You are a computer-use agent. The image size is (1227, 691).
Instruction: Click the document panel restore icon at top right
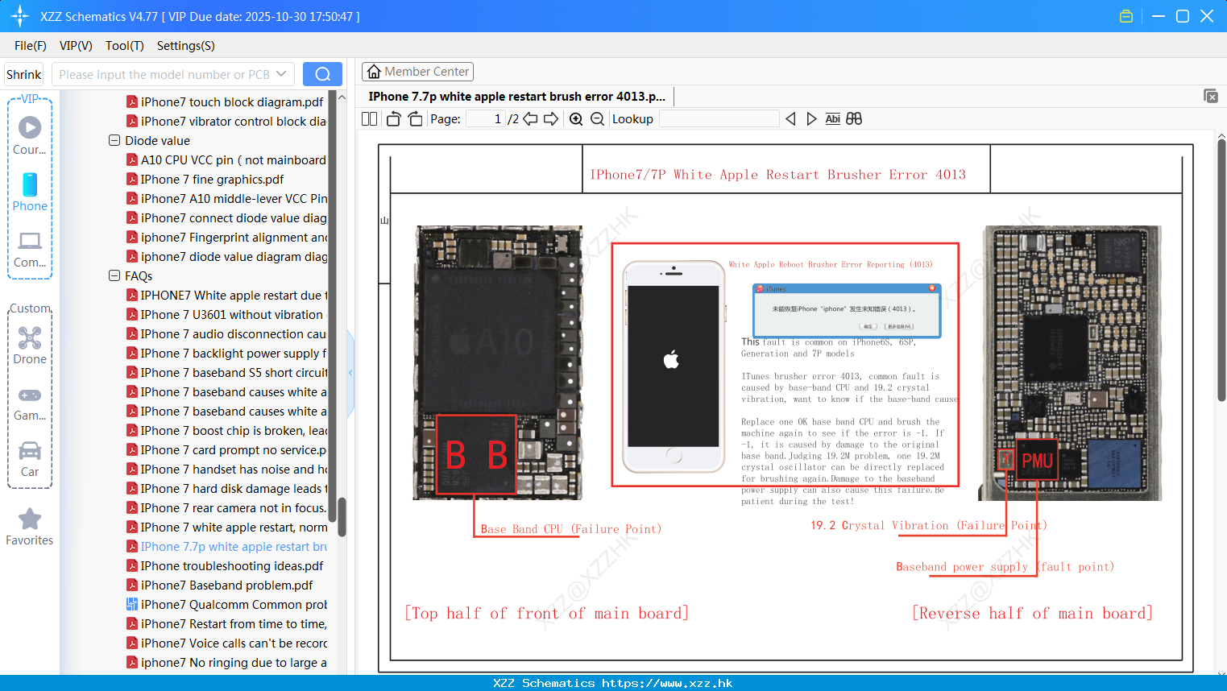(1211, 96)
